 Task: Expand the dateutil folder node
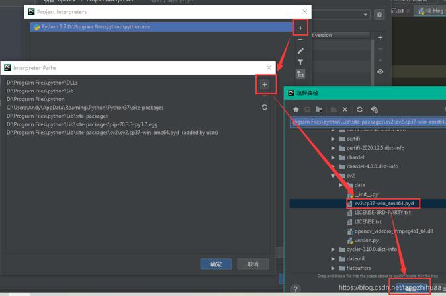[x=334, y=259]
